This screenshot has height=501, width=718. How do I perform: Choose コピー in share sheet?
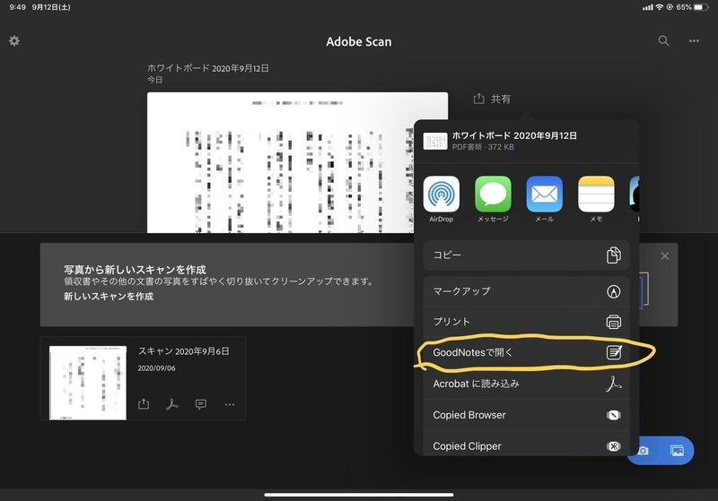click(x=526, y=255)
